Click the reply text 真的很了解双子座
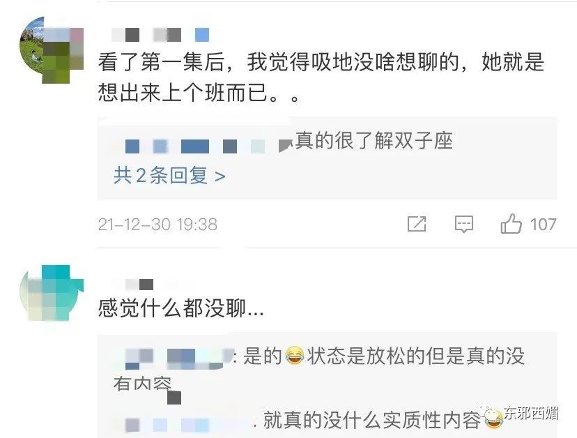This screenshot has width=577, height=438. pos(374,141)
